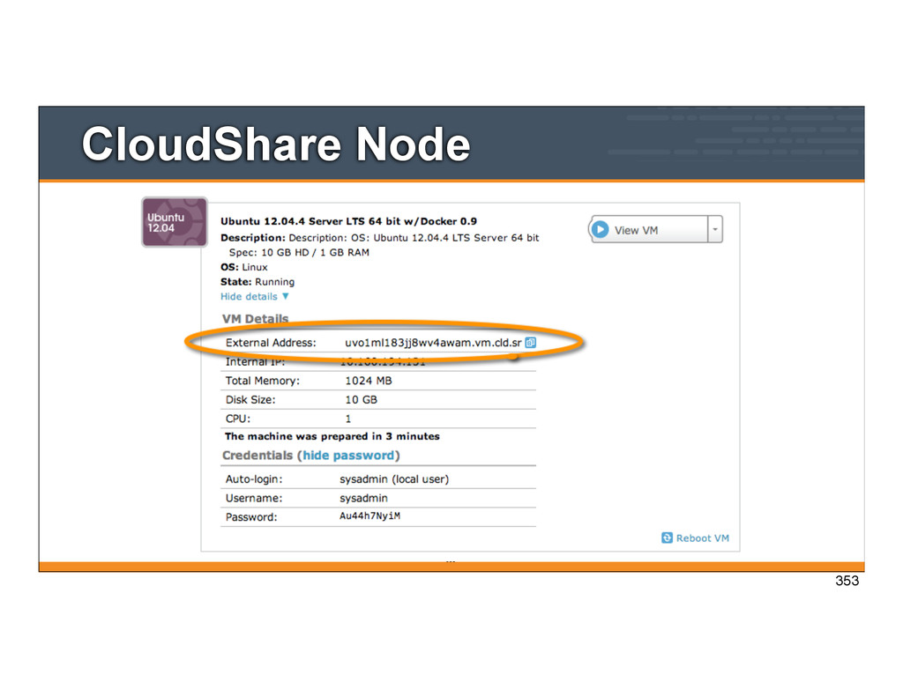Click the Username value sysadmin
903x697 pixels.
(363, 498)
